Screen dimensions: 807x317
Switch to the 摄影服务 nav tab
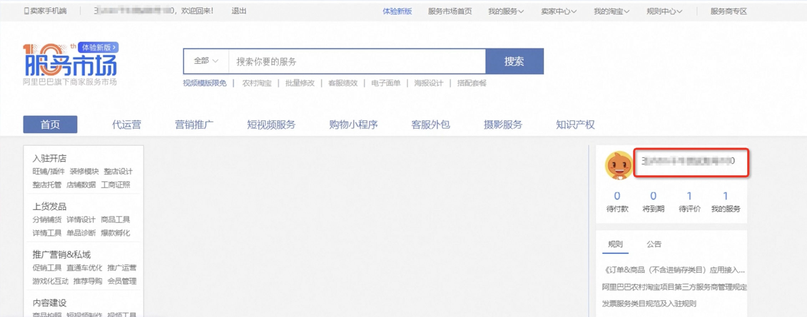(x=503, y=124)
